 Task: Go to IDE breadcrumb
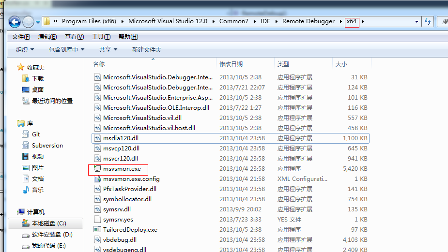265,21
